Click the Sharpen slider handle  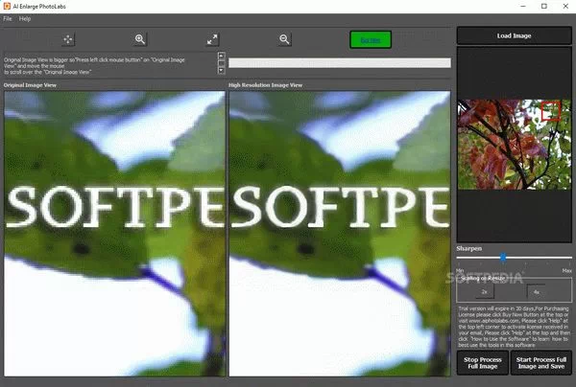click(503, 258)
